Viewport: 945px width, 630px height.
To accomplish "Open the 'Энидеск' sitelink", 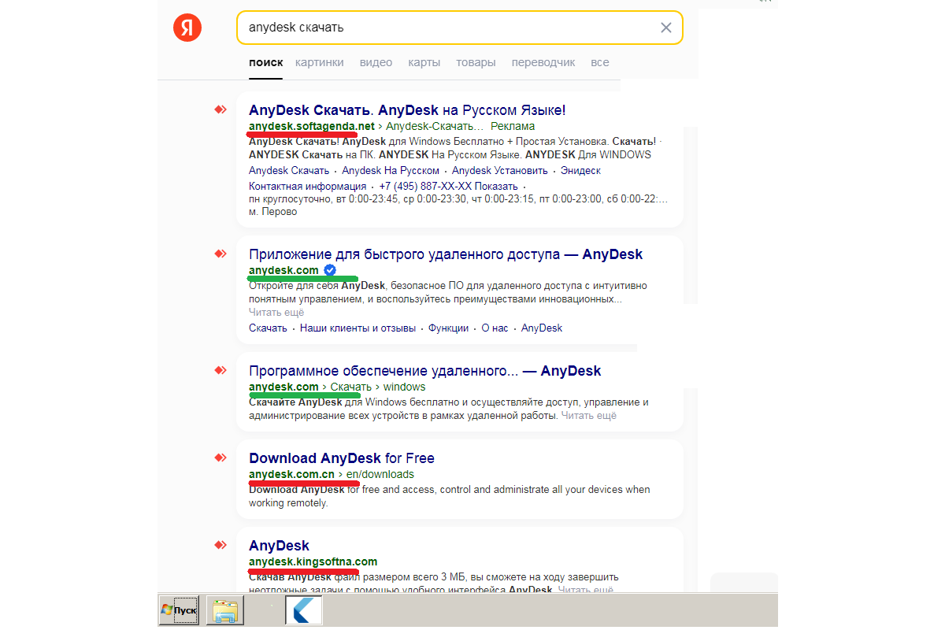I will point(580,170).
